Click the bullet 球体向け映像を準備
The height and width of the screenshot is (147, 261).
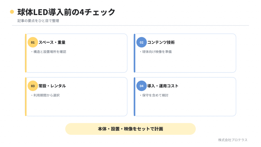point(156,52)
